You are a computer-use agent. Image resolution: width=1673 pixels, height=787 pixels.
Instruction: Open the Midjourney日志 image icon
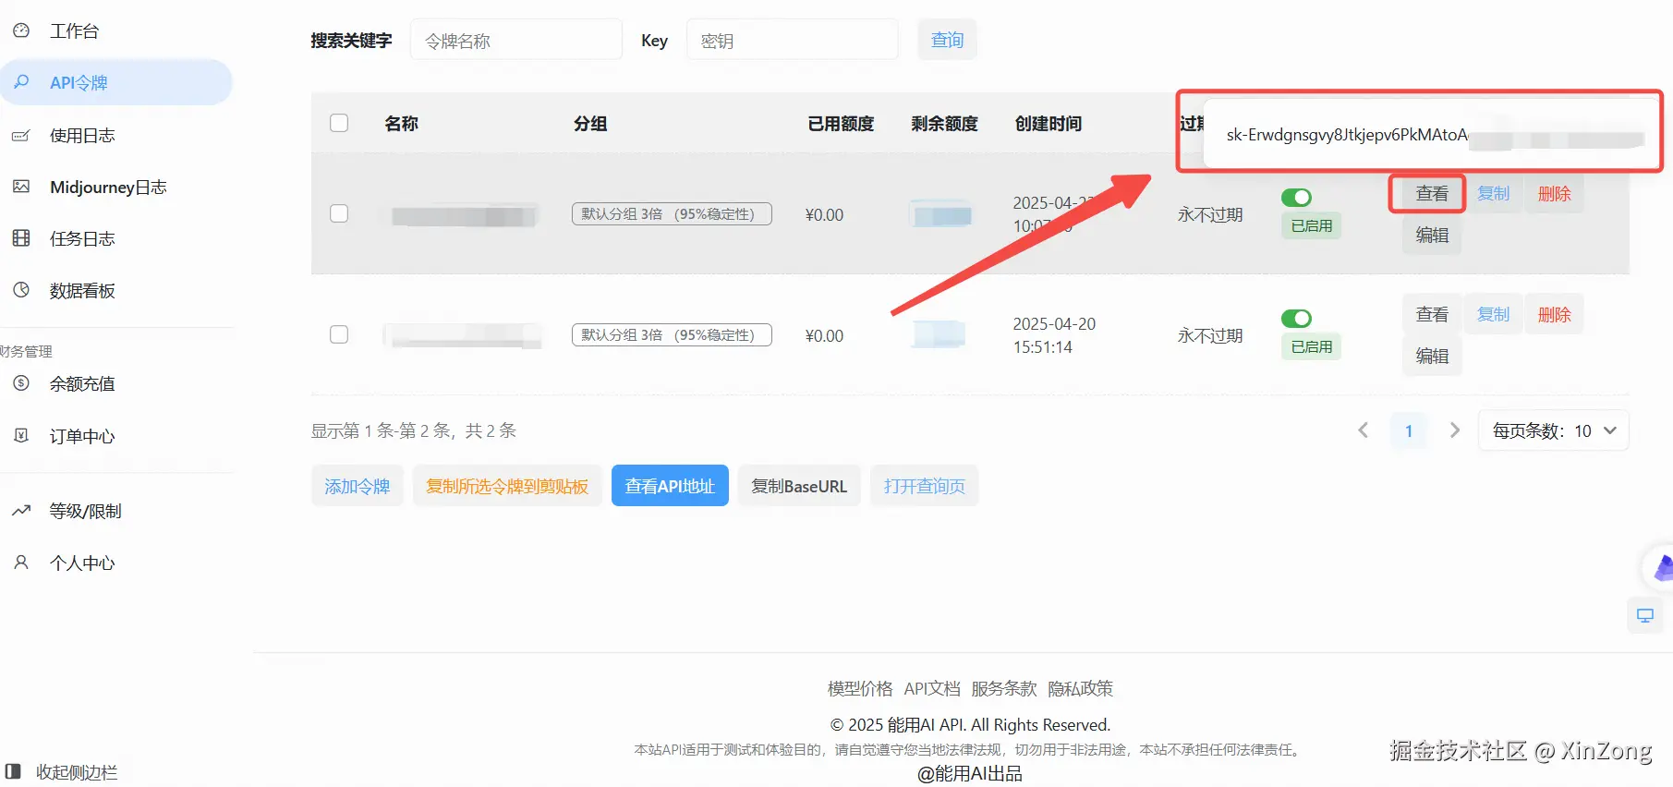[x=21, y=187]
